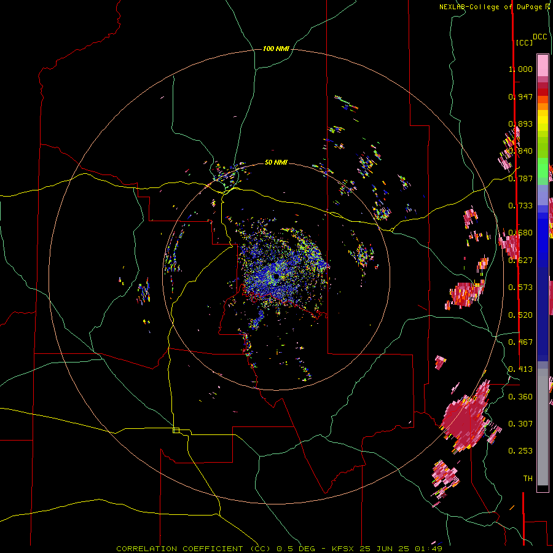Click the 100 NMI range ring label
This screenshot has width=553, height=553.
click(x=276, y=49)
